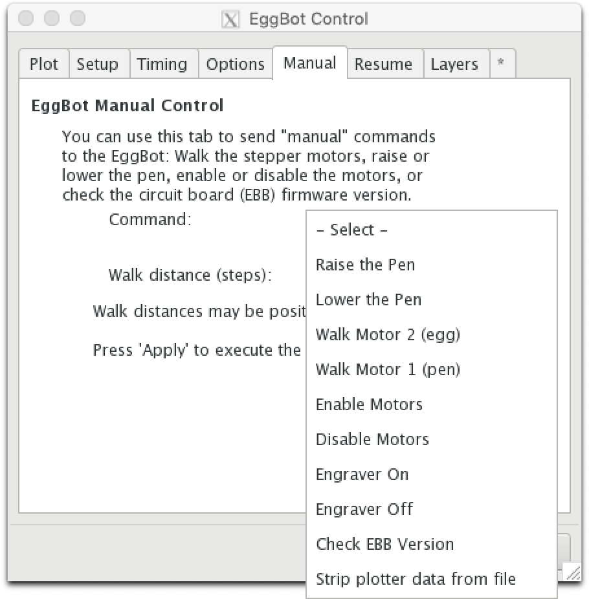This screenshot has width=589, height=599.
Task: Click the 'Walk distance (steps):' label
Action: point(190,275)
